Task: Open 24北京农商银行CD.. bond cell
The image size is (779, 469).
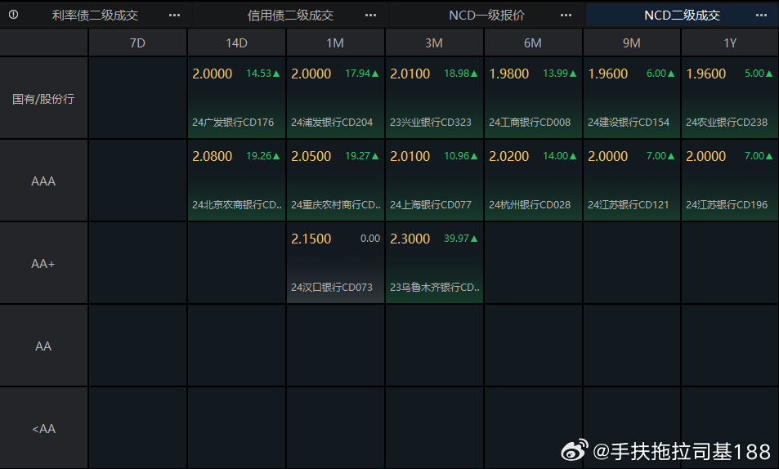Action: click(236, 180)
